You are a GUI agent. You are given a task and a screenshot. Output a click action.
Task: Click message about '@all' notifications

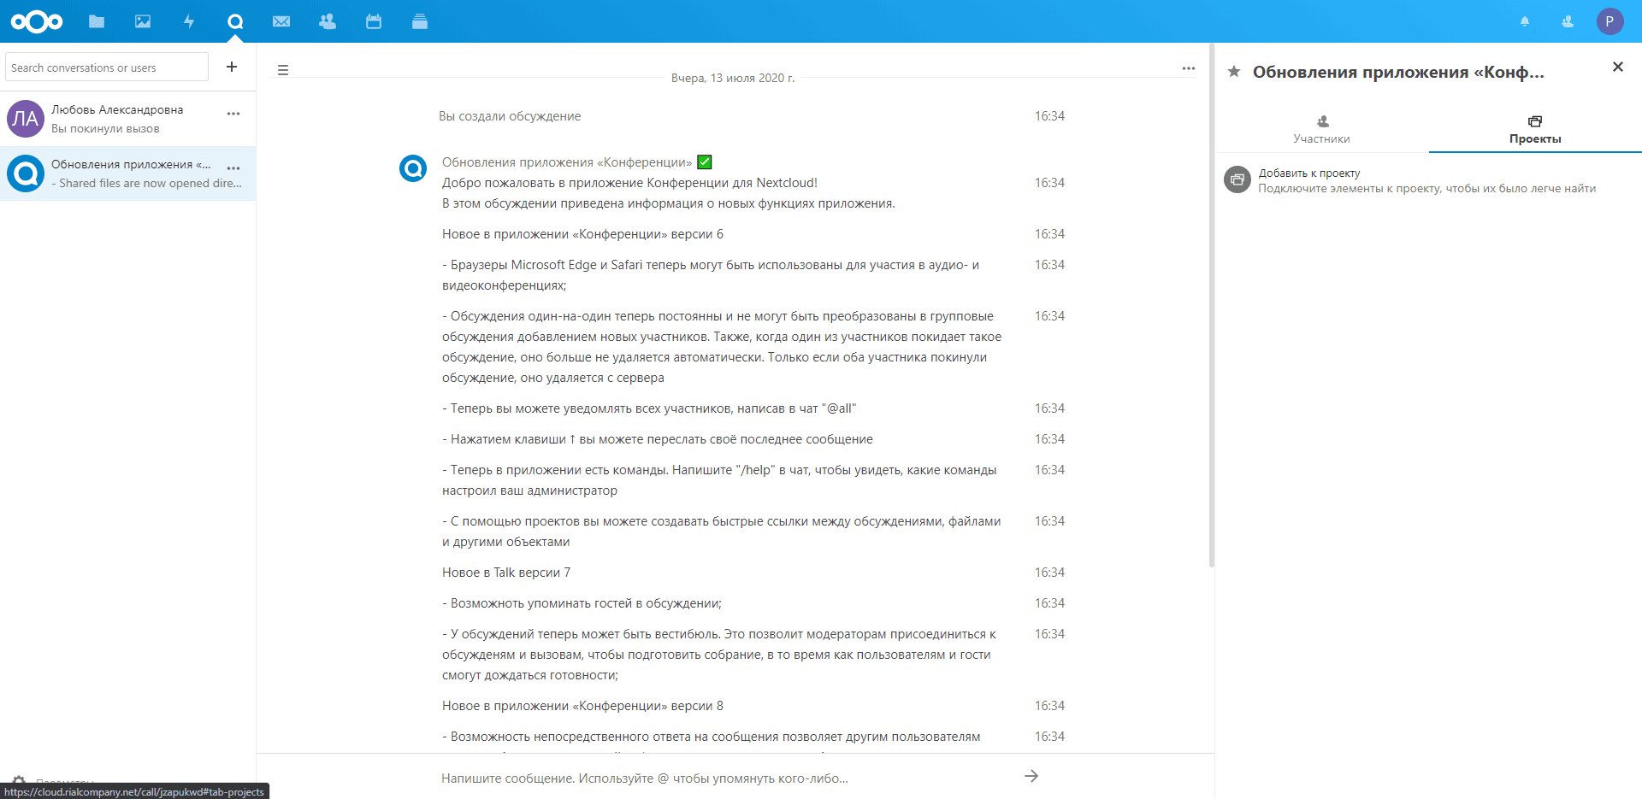(649, 408)
